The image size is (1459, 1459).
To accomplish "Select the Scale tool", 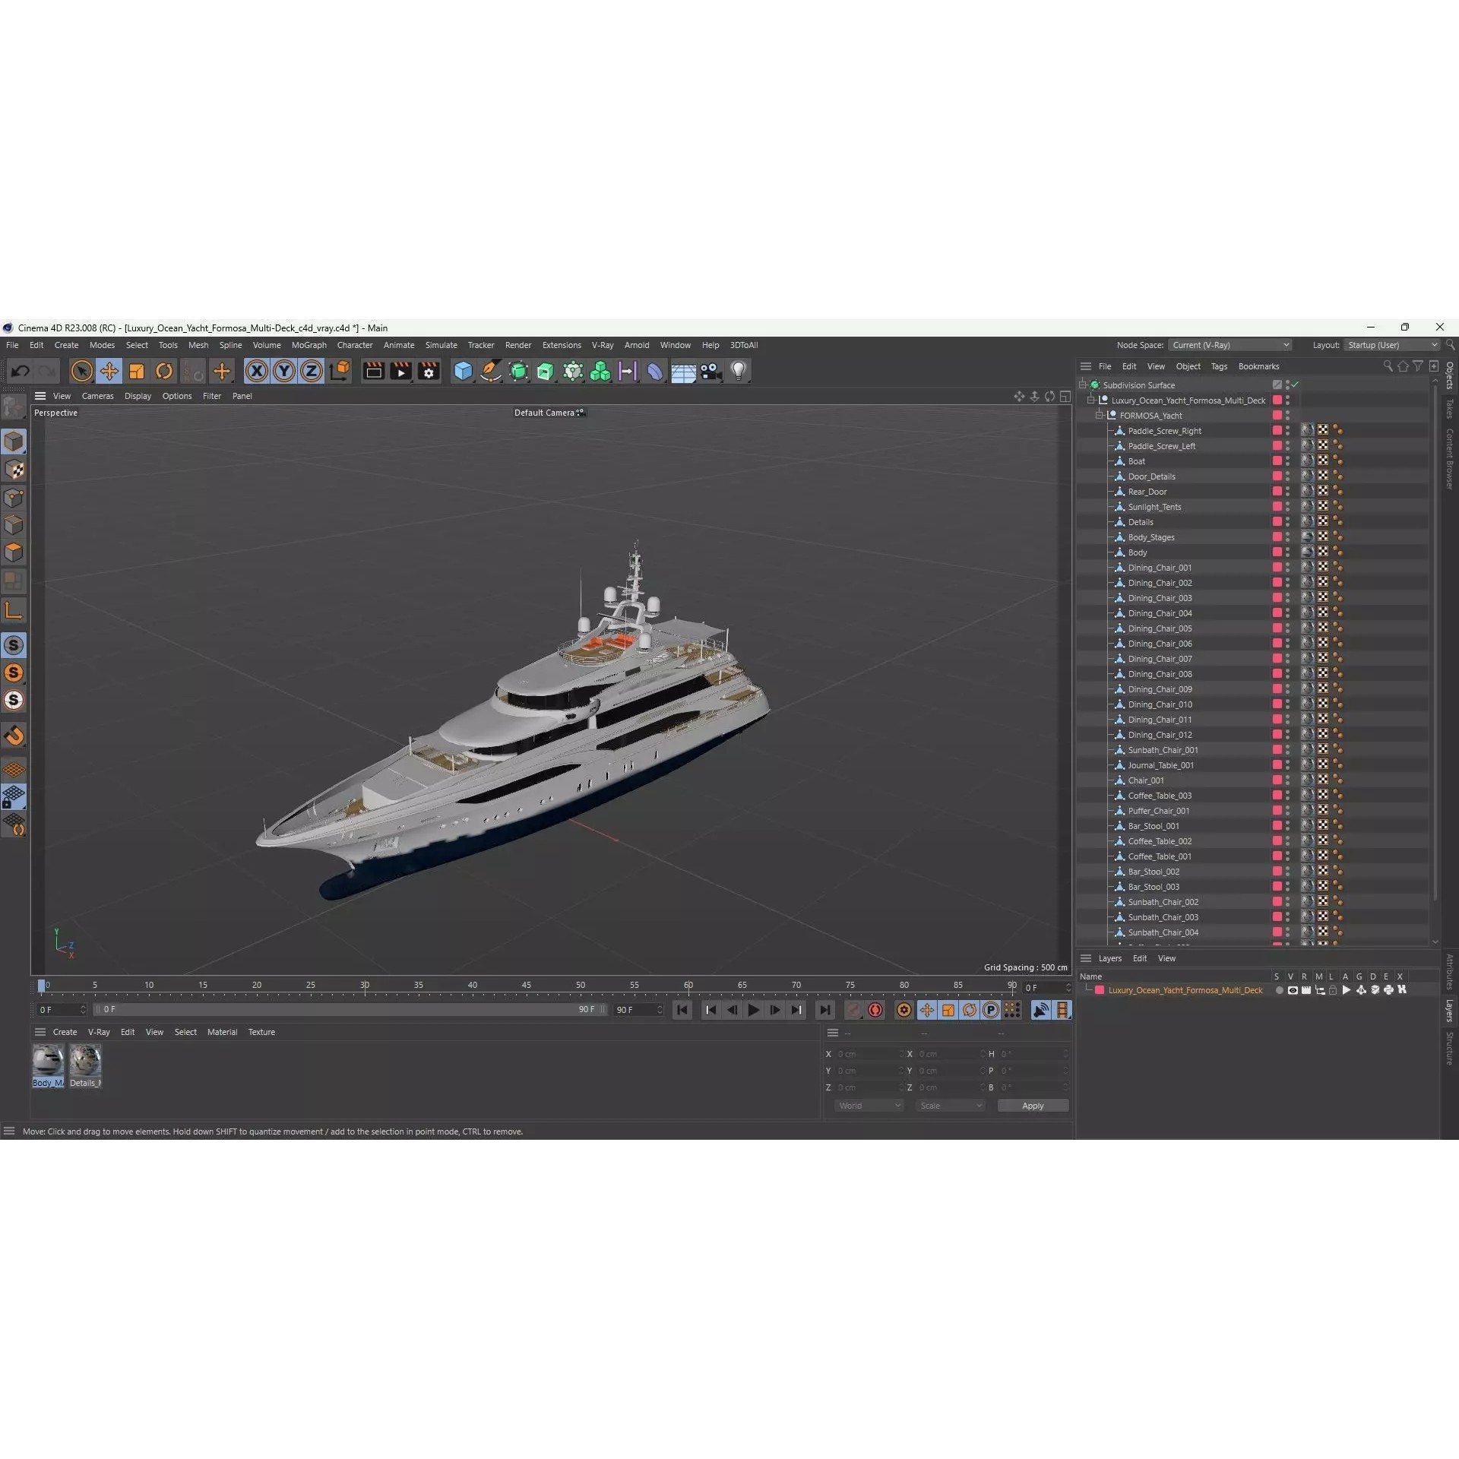I will 137,371.
